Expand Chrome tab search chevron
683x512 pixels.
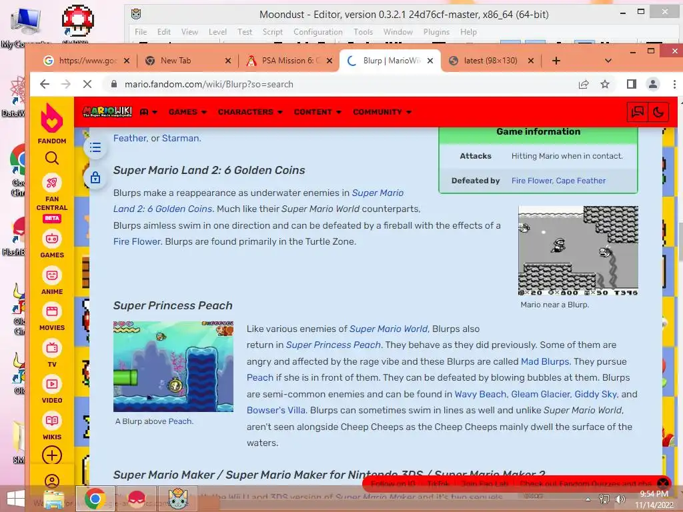pos(608,61)
